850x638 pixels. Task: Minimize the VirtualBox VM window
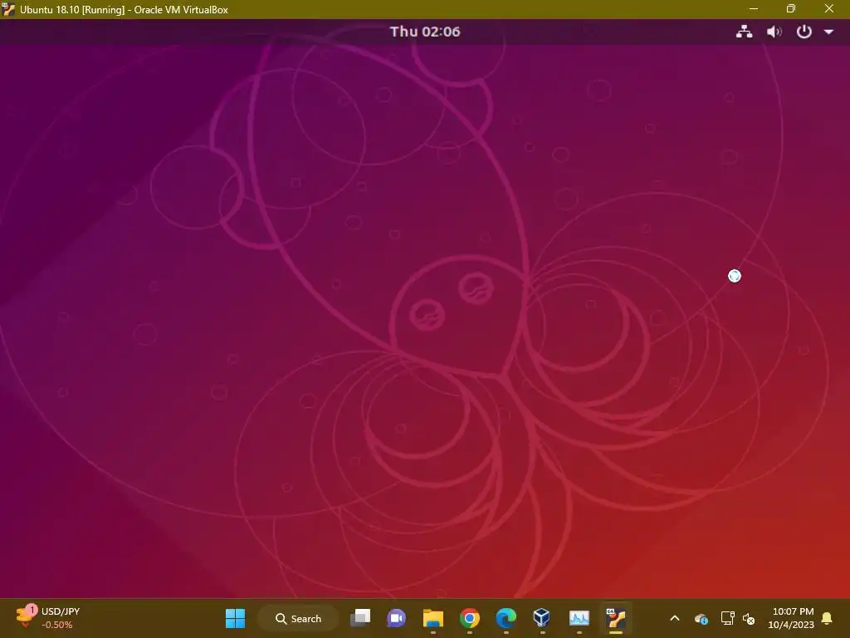(754, 8)
